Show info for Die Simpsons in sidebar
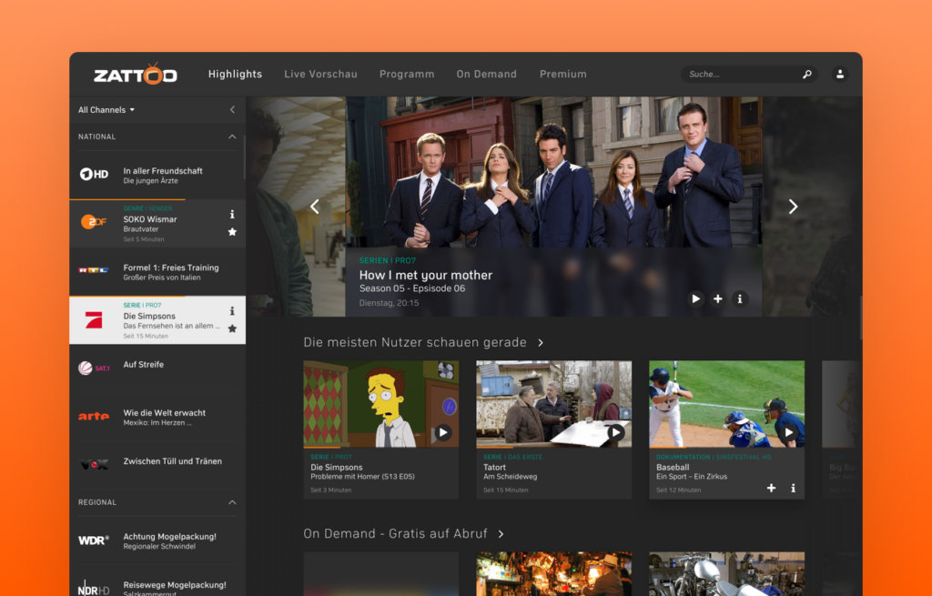The image size is (932, 596). point(232,311)
